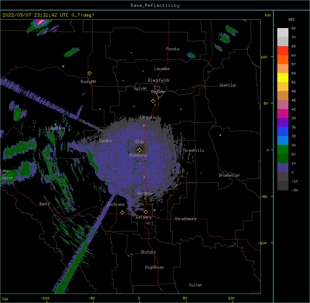Select the Stettler label
The width and height of the screenshot is (310, 303).
pos(228,85)
